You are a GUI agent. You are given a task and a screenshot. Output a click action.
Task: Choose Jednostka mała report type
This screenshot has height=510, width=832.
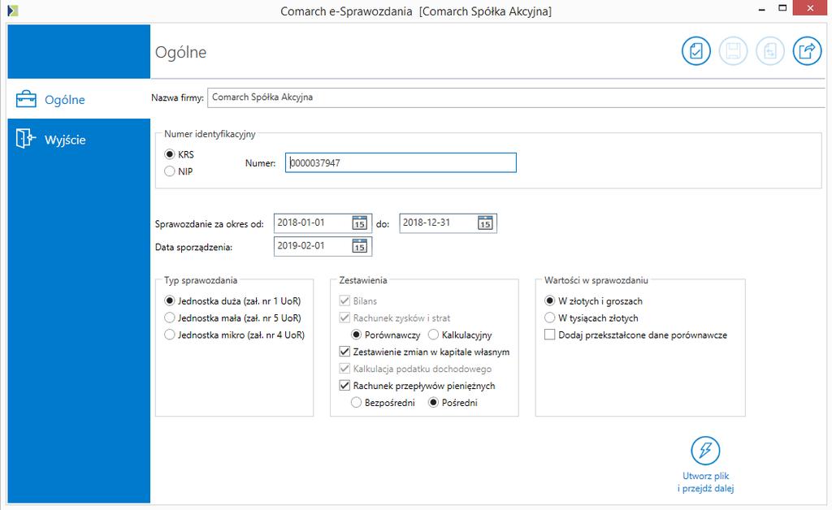pyautogui.click(x=169, y=318)
